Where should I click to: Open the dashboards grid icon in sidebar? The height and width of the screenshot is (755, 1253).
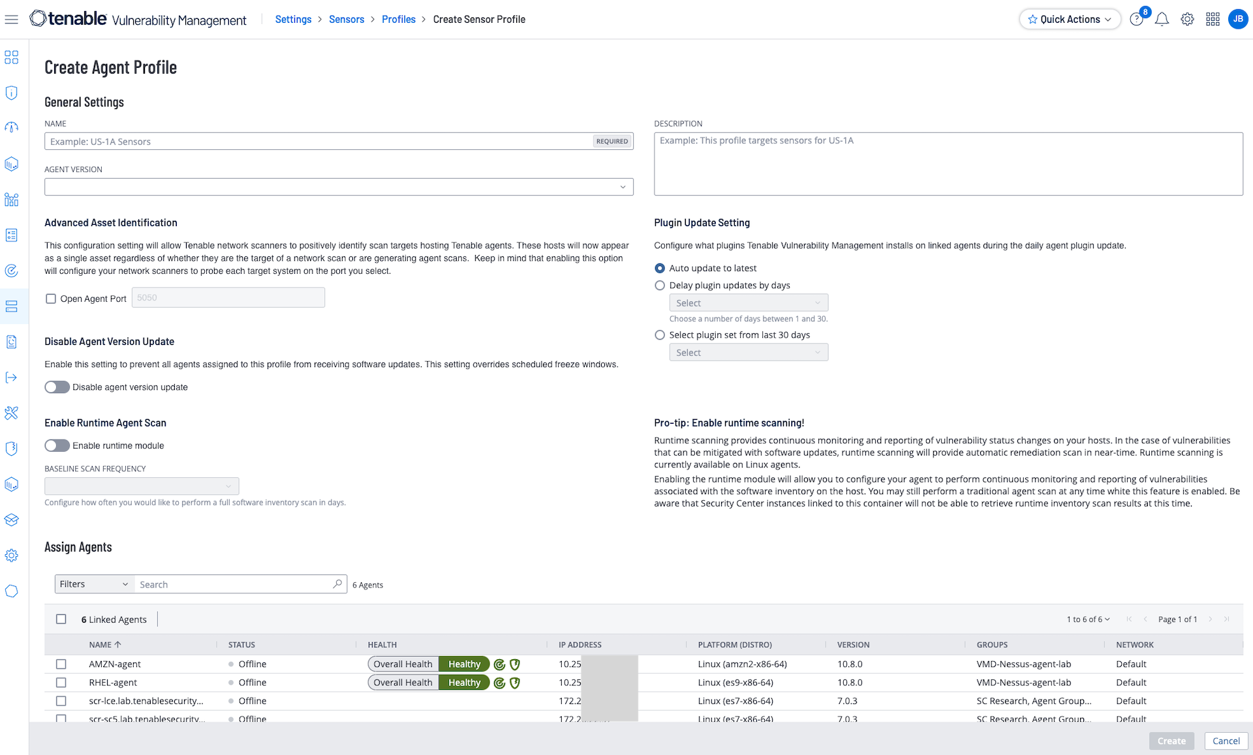[x=11, y=57]
